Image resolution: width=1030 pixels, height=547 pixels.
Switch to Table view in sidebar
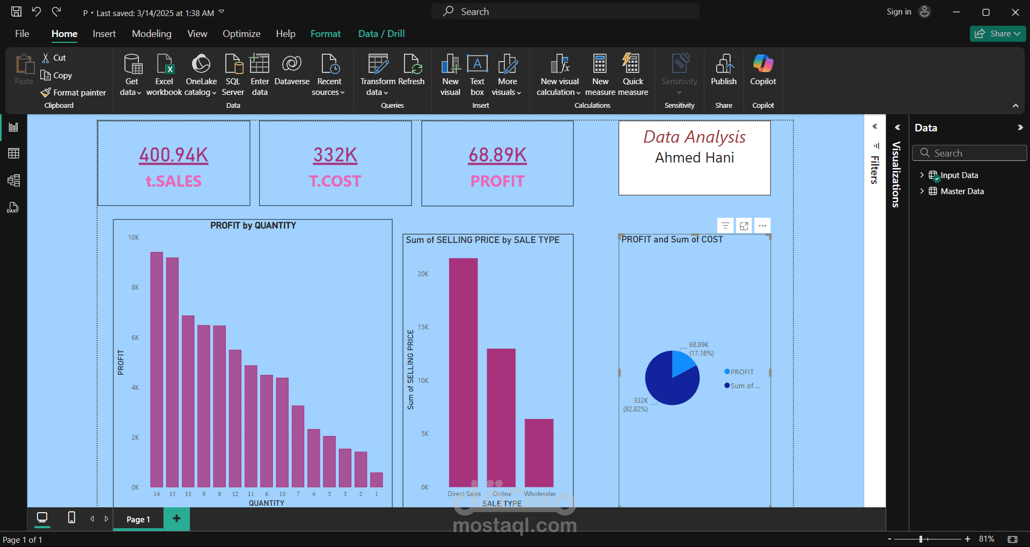point(14,153)
